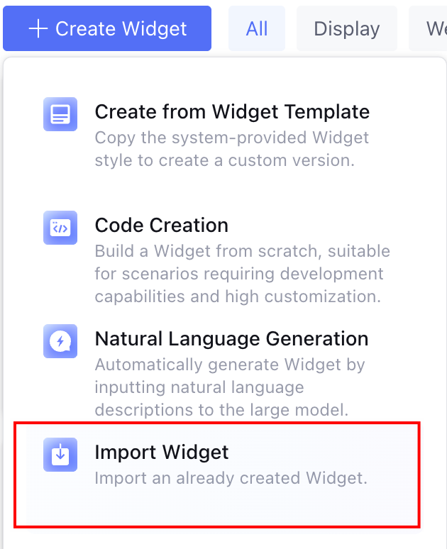The height and width of the screenshot is (549, 447).
Task: Pick Natural Language Generation menu title
Action: 231,339
